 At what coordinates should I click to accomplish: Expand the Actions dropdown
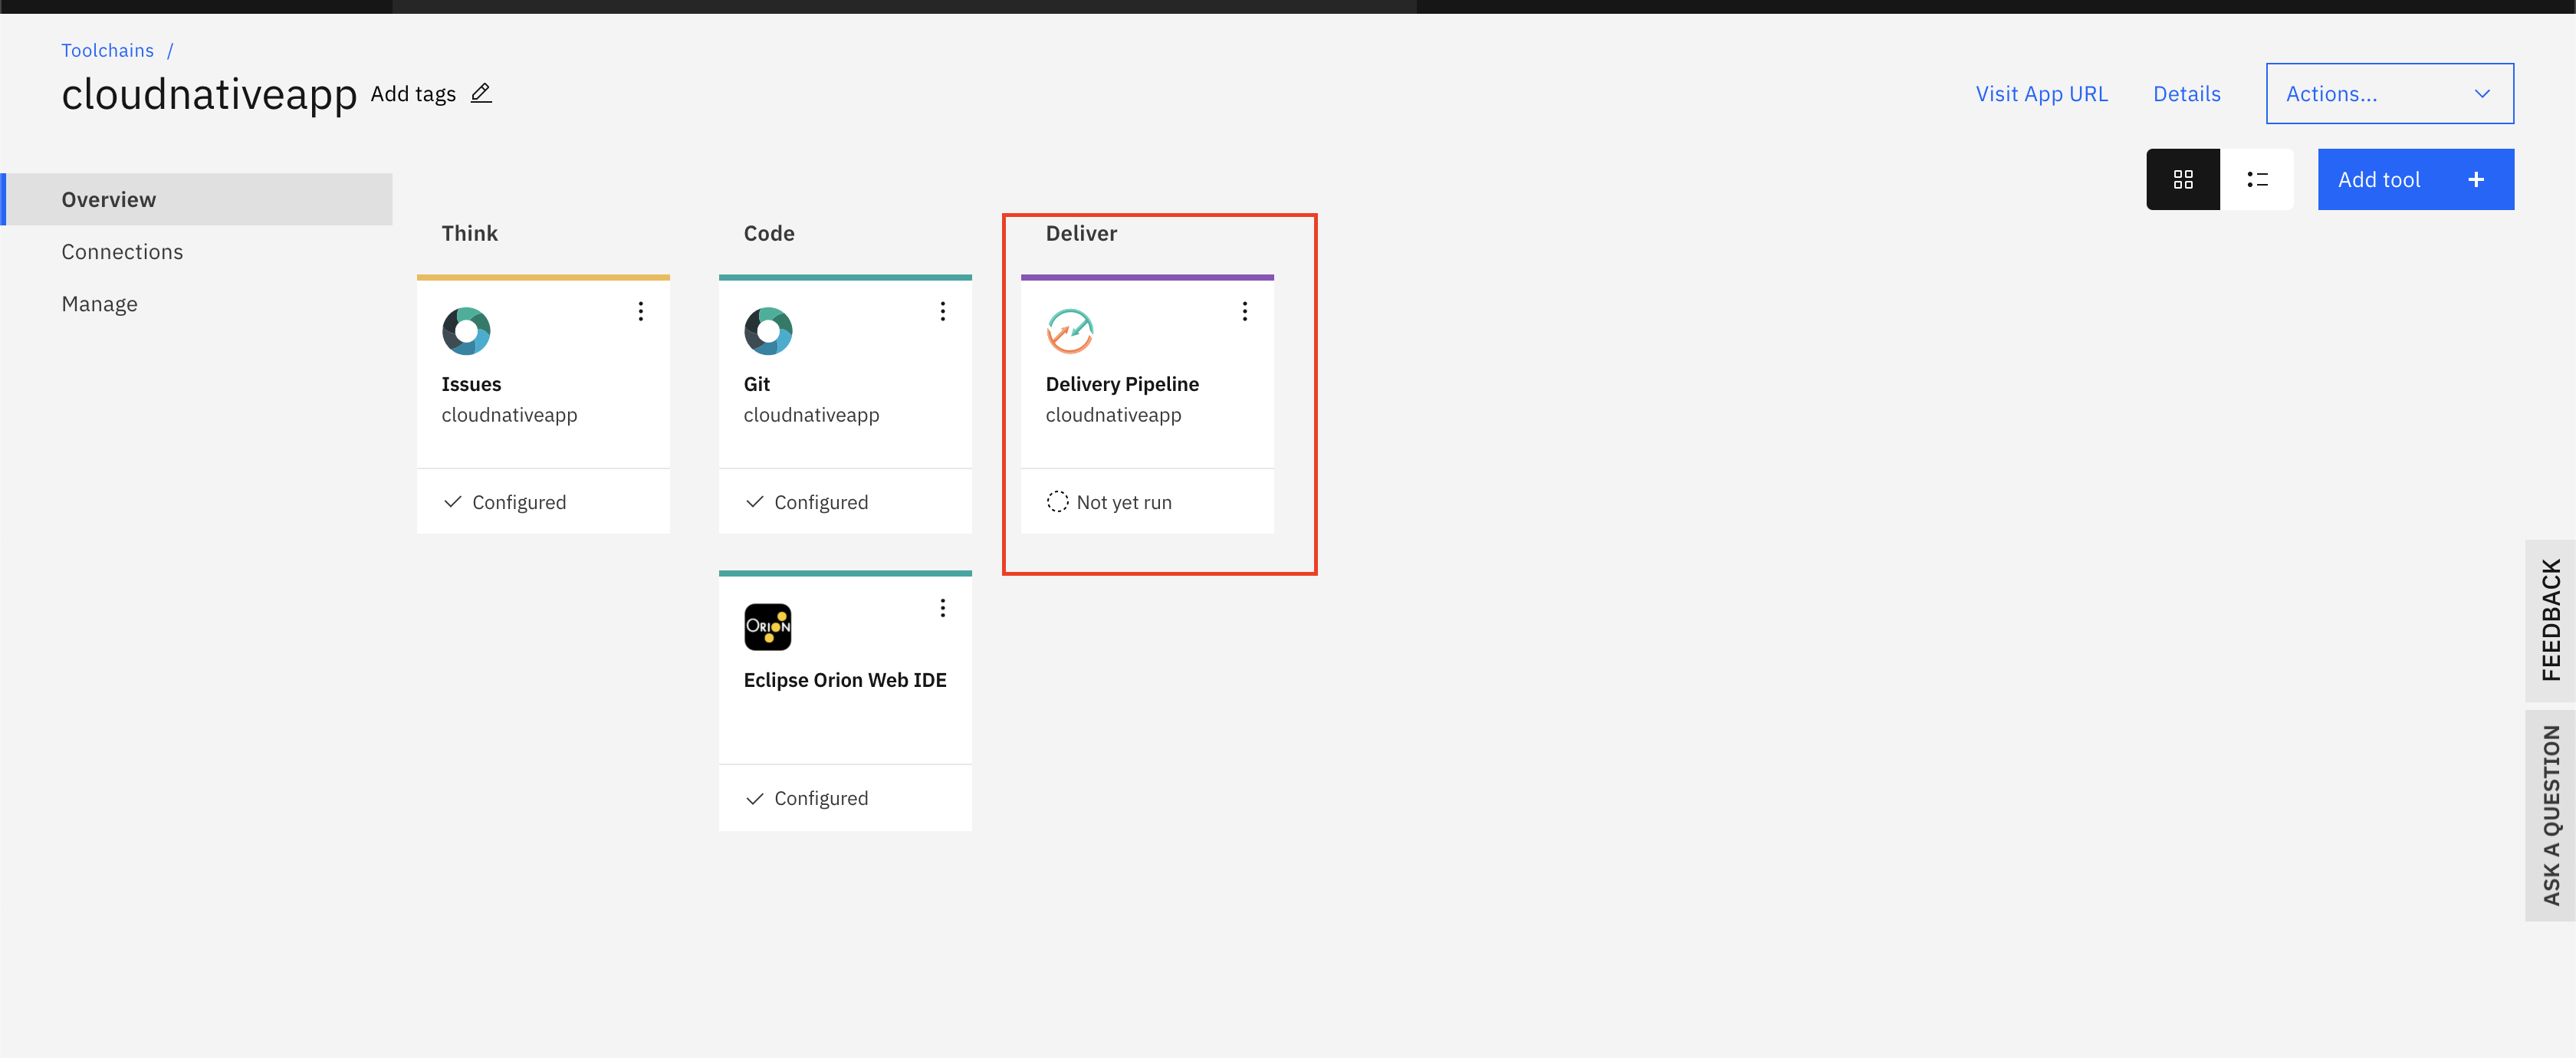(2388, 94)
